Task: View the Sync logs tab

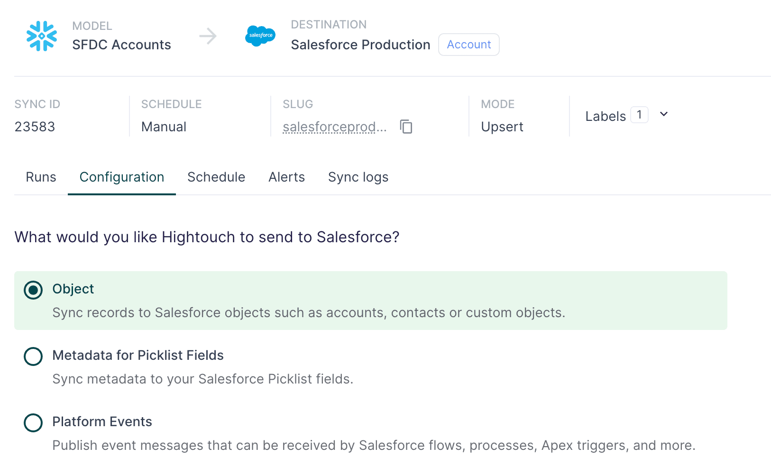Action: tap(358, 177)
